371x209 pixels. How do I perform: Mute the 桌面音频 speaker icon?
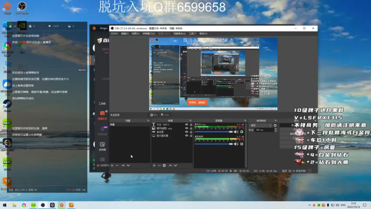point(236,144)
